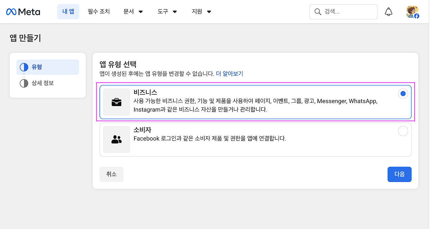430x229 pixels.
Task: Open the 필수 조치 menu item
Action: tap(99, 12)
